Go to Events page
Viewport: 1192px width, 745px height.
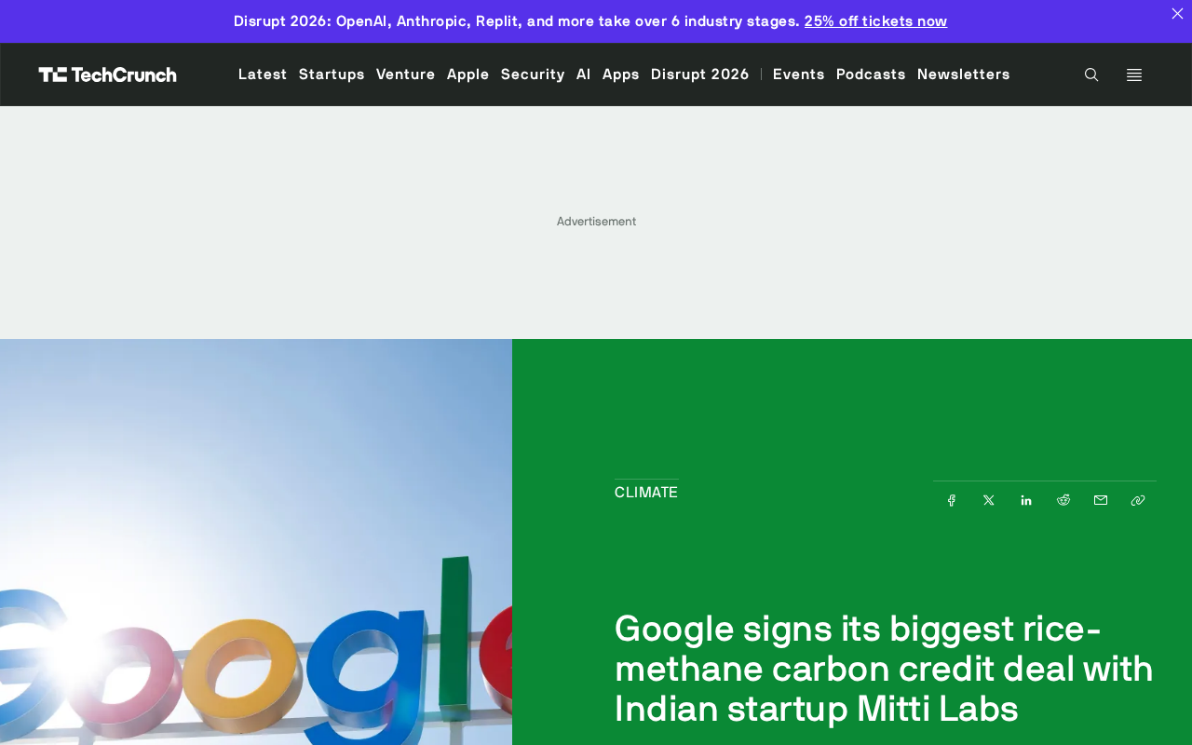[x=799, y=74]
